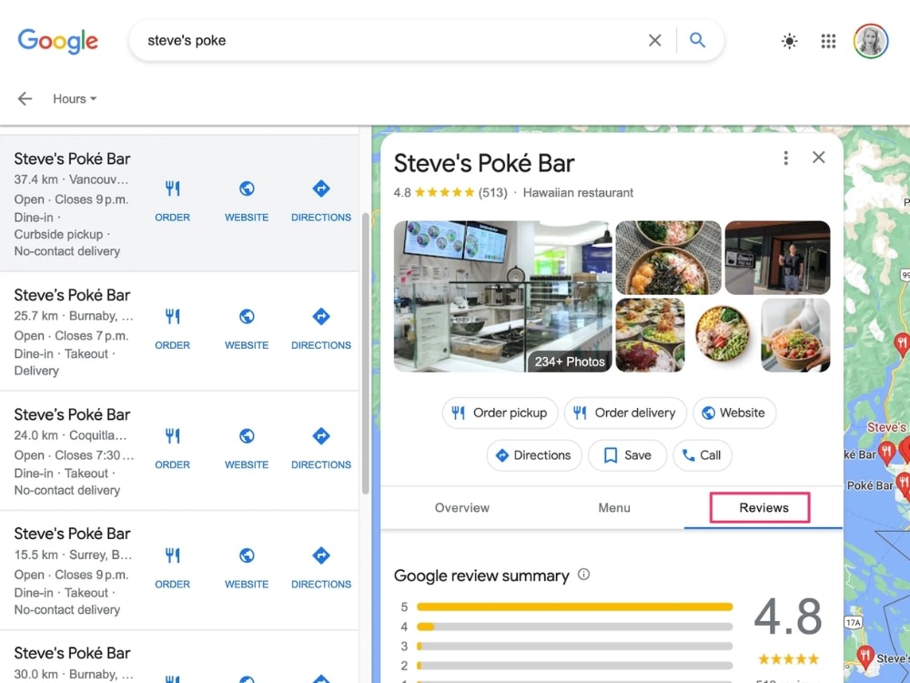
Task: Open more options three-dot menu in panel
Action: pos(786,158)
